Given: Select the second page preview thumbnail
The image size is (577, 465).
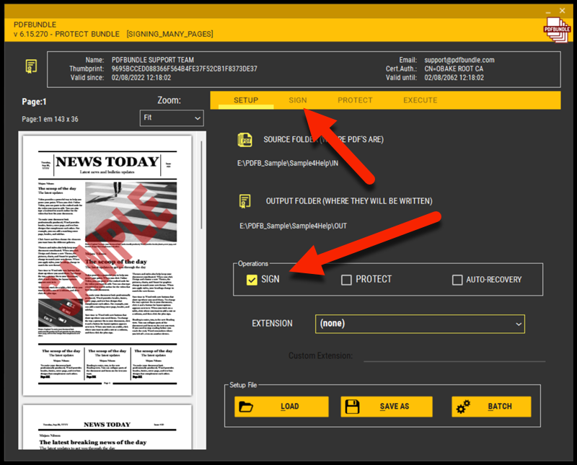Looking at the screenshot, I should [107, 427].
